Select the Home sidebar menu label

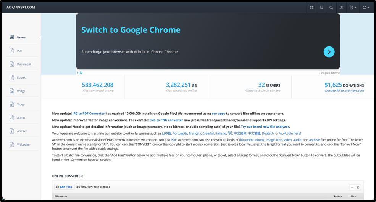tap(21, 37)
